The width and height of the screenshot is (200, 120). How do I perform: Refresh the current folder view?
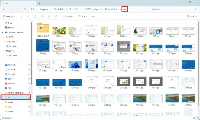(x=25, y=9)
